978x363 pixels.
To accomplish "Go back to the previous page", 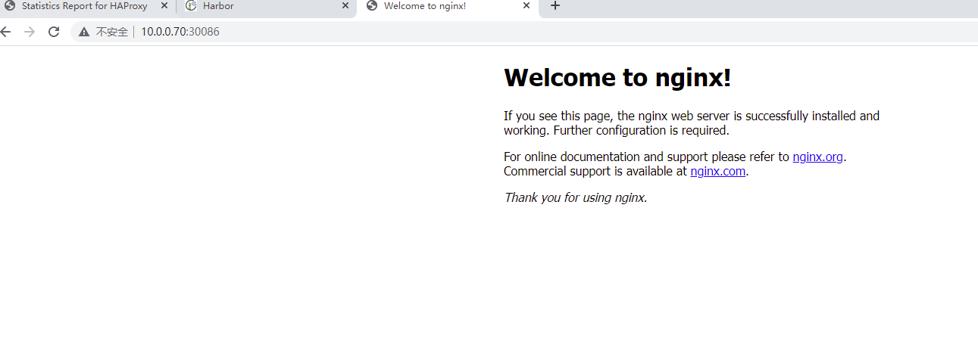I will tap(6, 32).
